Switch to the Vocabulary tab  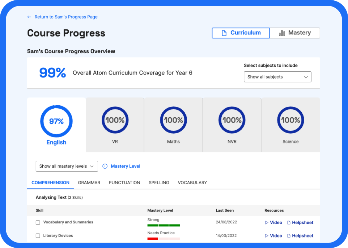pos(192,182)
